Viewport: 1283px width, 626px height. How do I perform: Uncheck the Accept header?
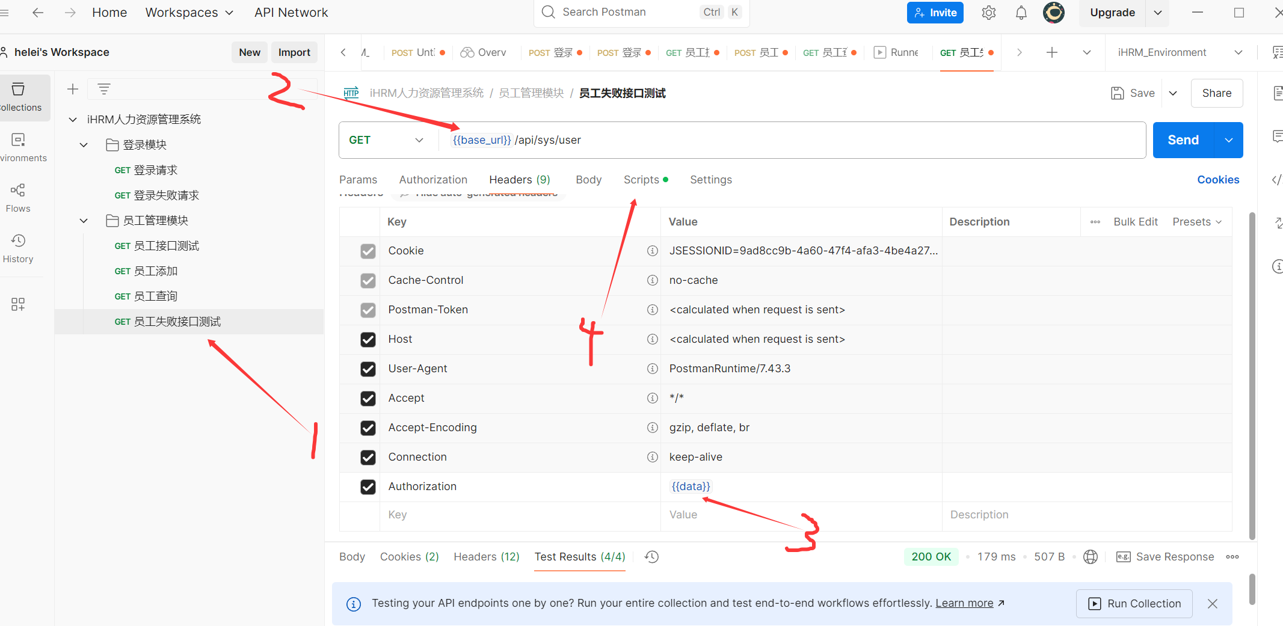(368, 399)
